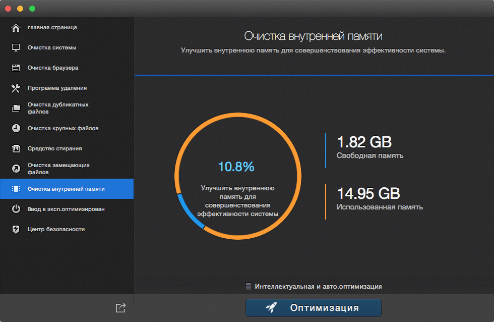Screen dimensions: 494x322
Task: Select Очистка внутренней памяти menu entry
Action: coord(67,189)
